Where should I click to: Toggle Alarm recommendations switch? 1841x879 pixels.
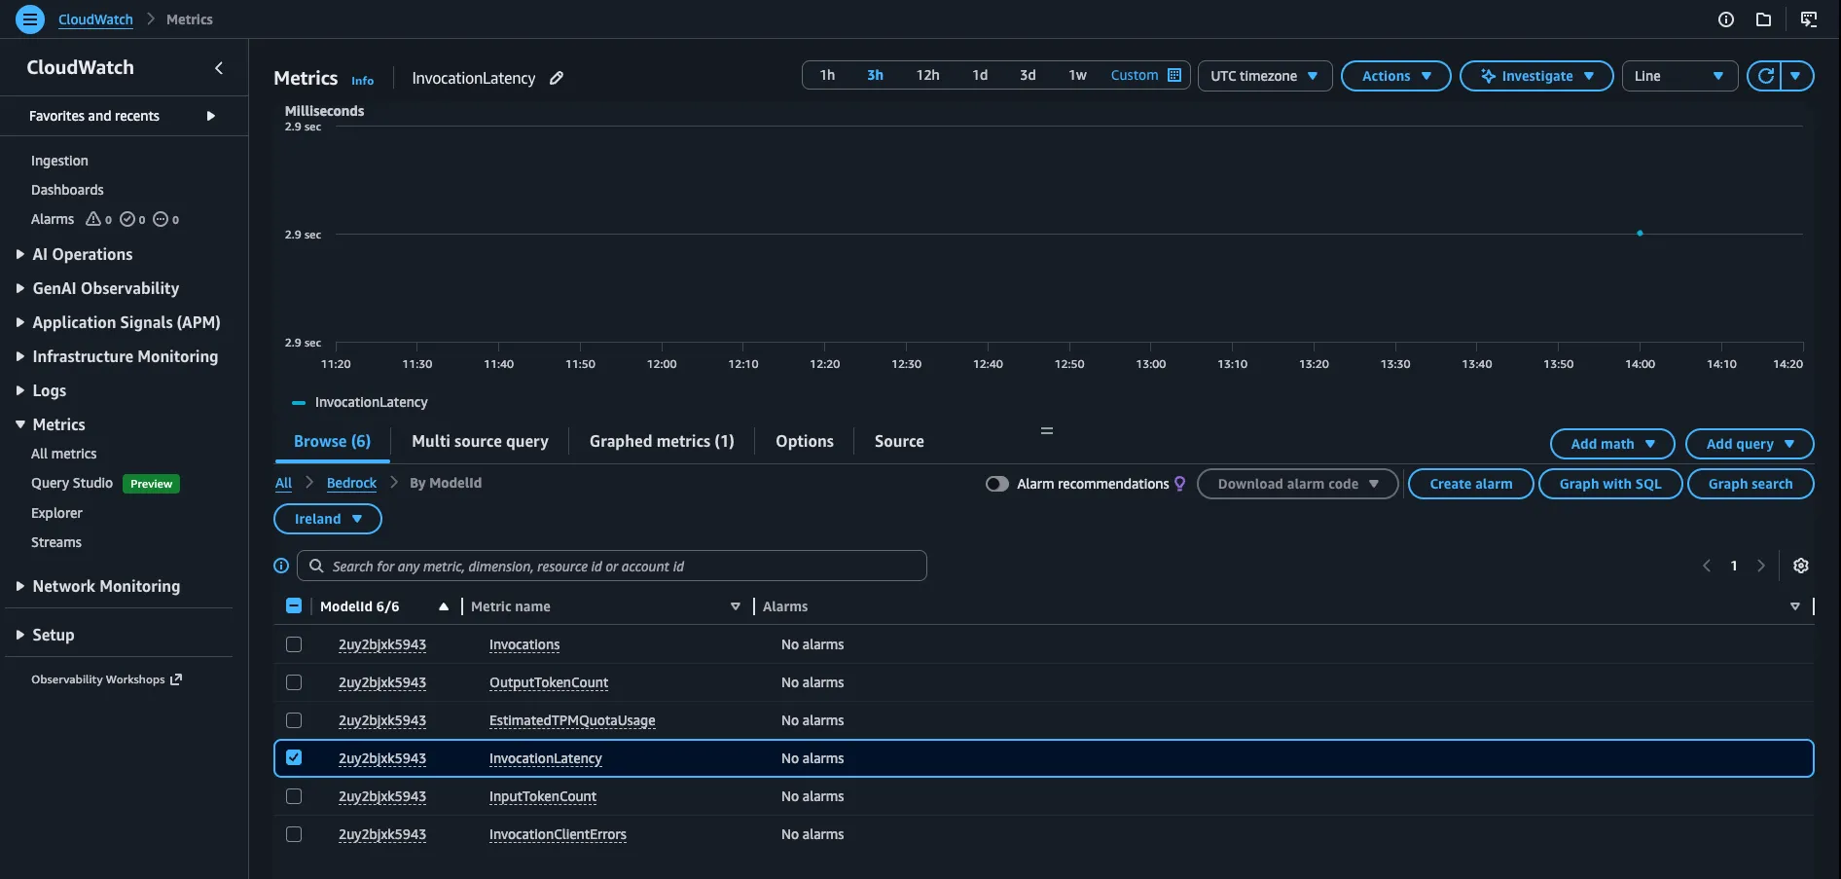click(997, 484)
